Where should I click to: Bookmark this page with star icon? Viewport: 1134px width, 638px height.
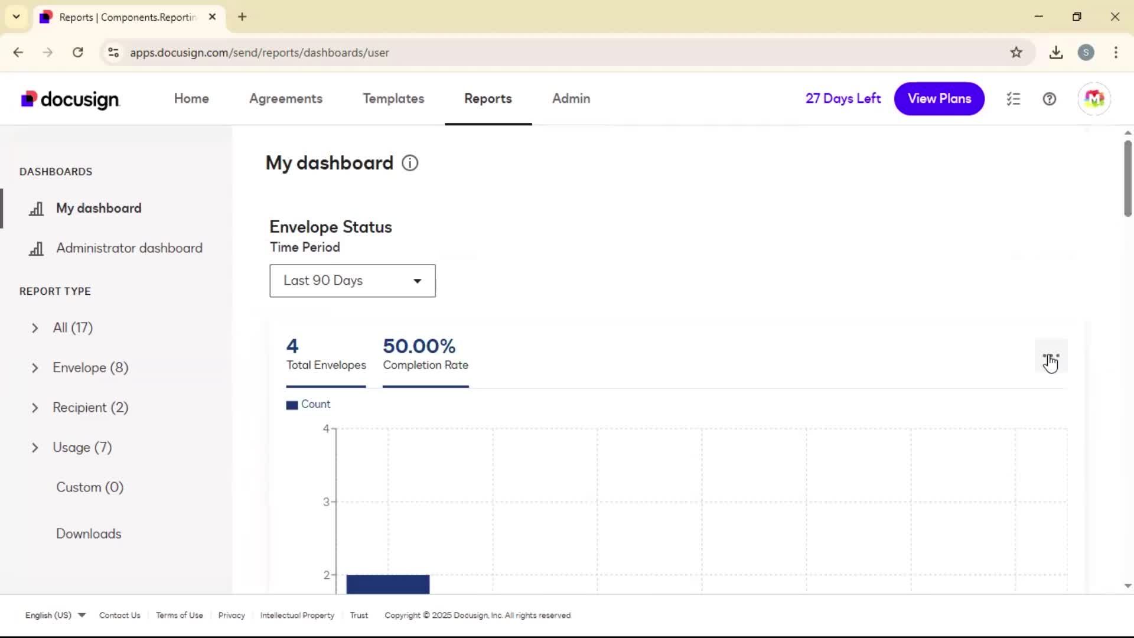click(x=1016, y=53)
